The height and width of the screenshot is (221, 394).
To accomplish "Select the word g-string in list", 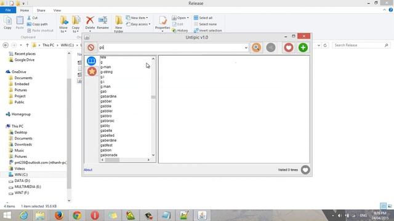I will [x=107, y=72].
